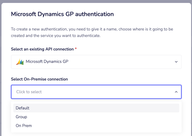Click the Microsoft Dynamics GP logo icon
The width and height of the screenshot is (192, 136).
(20, 62)
